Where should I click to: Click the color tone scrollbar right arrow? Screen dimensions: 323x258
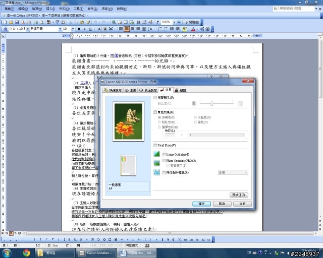[243, 135]
